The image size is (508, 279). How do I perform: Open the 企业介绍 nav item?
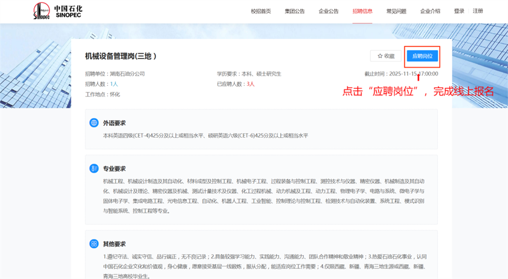click(x=430, y=11)
